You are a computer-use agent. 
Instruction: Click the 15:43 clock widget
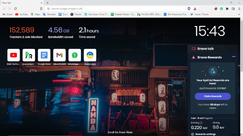(210, 31)
